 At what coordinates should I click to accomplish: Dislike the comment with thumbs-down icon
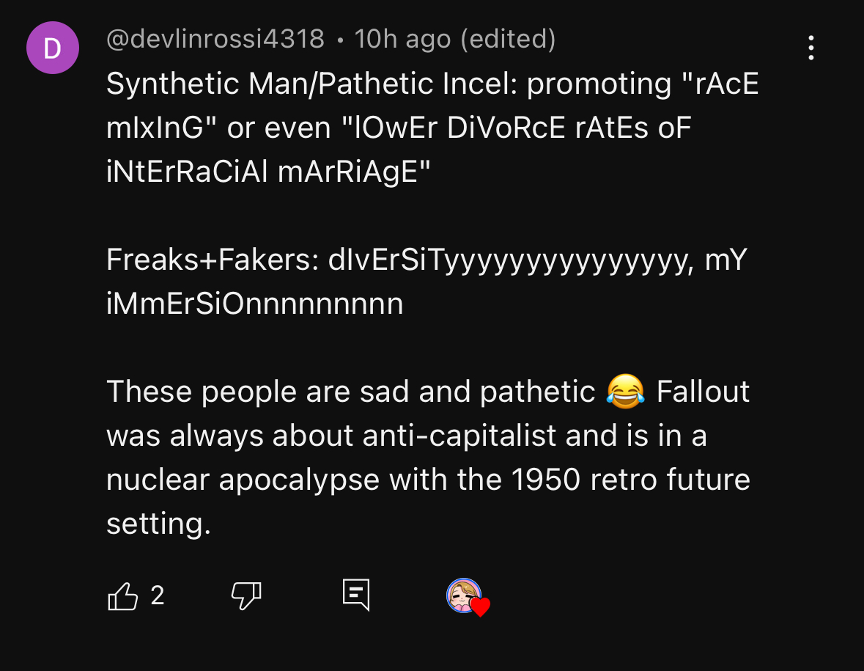pyautogui.click(x=245, y=596)
